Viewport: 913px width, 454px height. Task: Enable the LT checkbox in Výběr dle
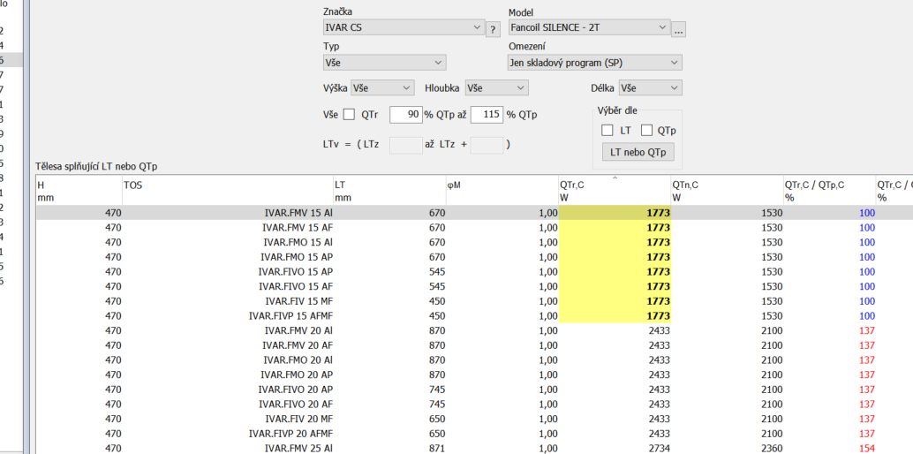click(x=607, y=131)
